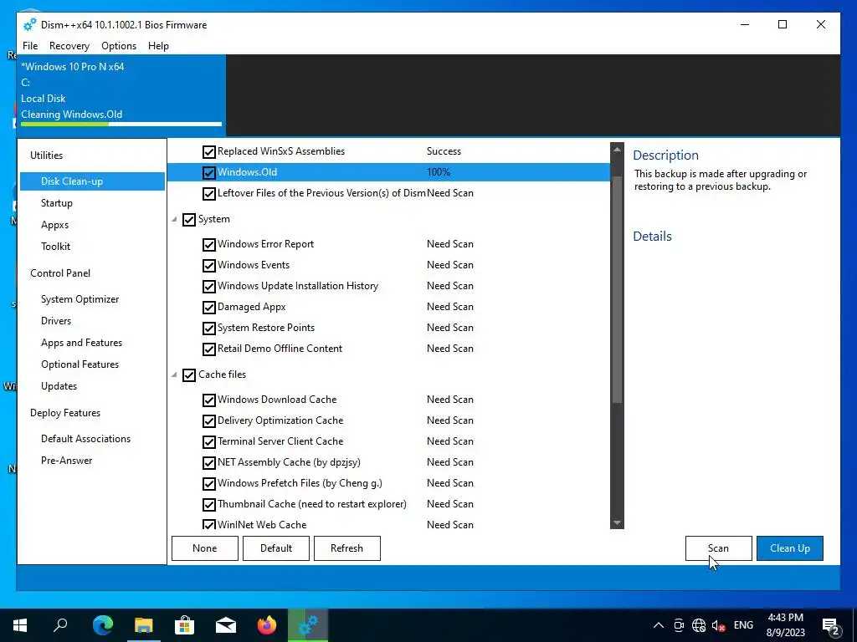The height and width of the screenshot is (642, 857).
Task: Open System Optimizer
Action: 80,299
